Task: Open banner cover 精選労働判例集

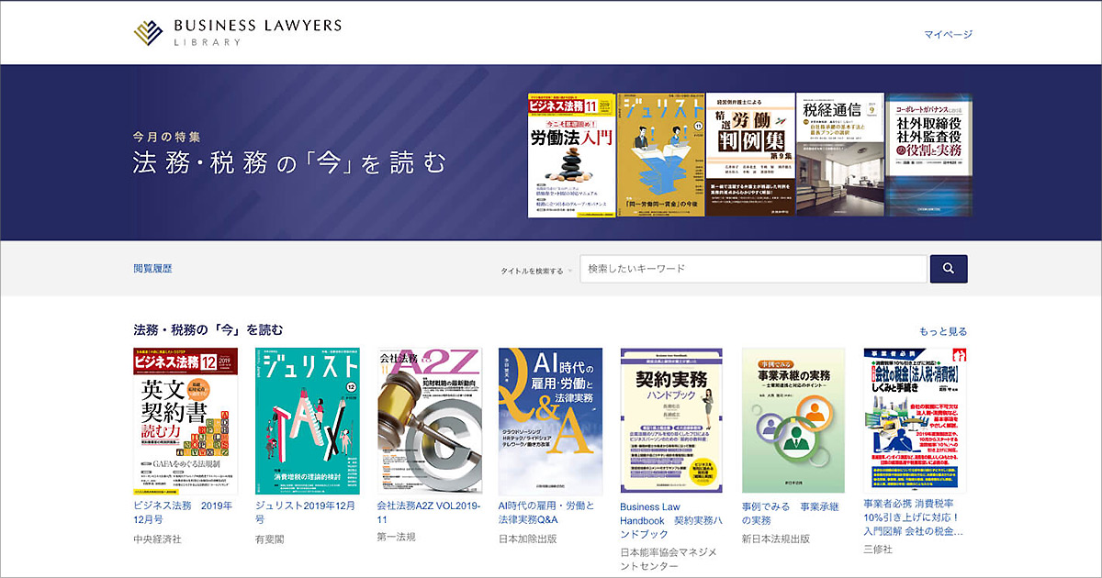Action: tap(749, 155)
